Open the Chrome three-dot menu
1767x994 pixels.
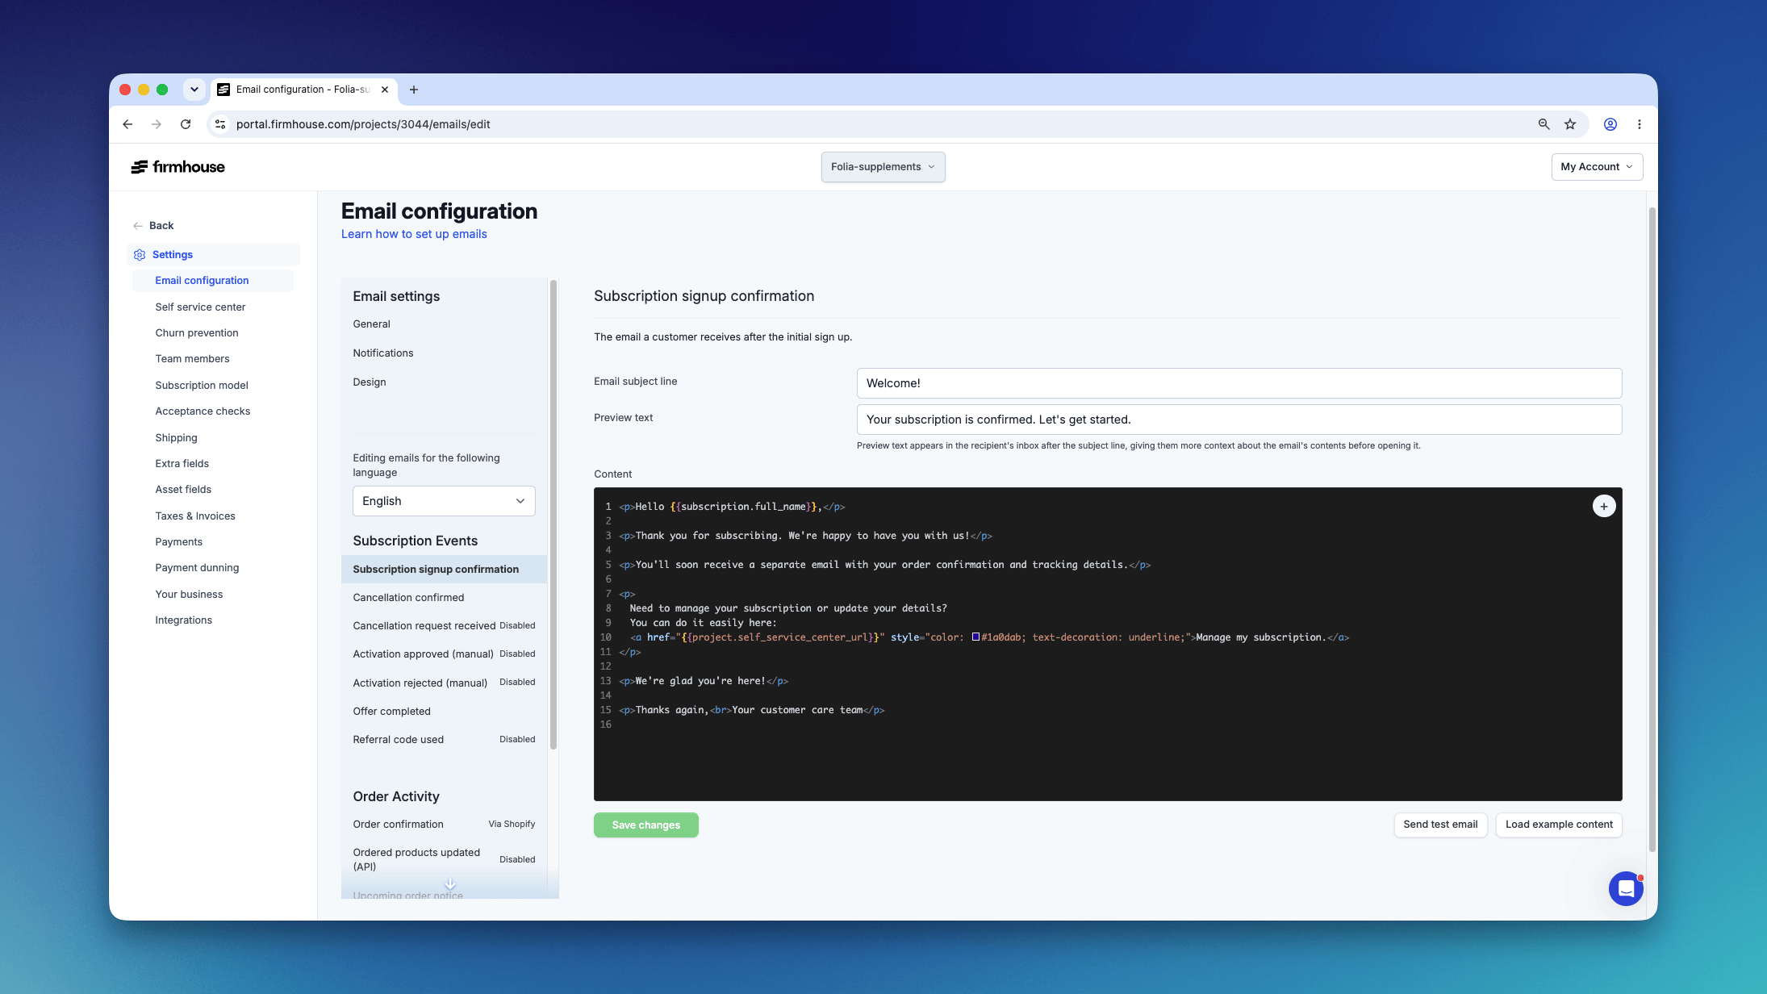1639,124
